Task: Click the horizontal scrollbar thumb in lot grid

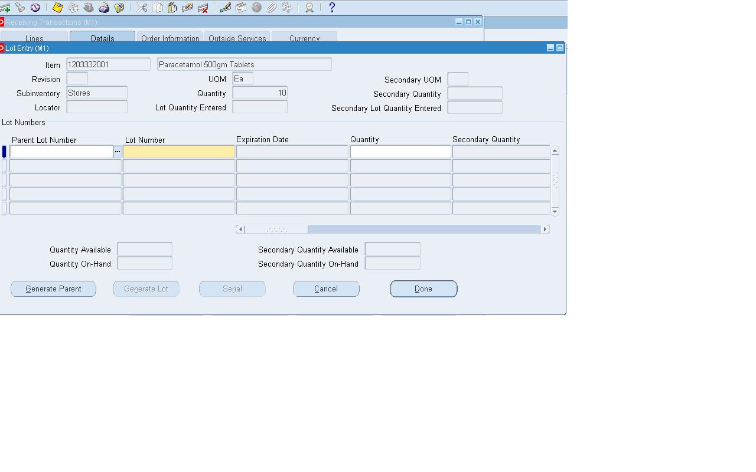Action: pyautogui.click(x=276, y=229)
